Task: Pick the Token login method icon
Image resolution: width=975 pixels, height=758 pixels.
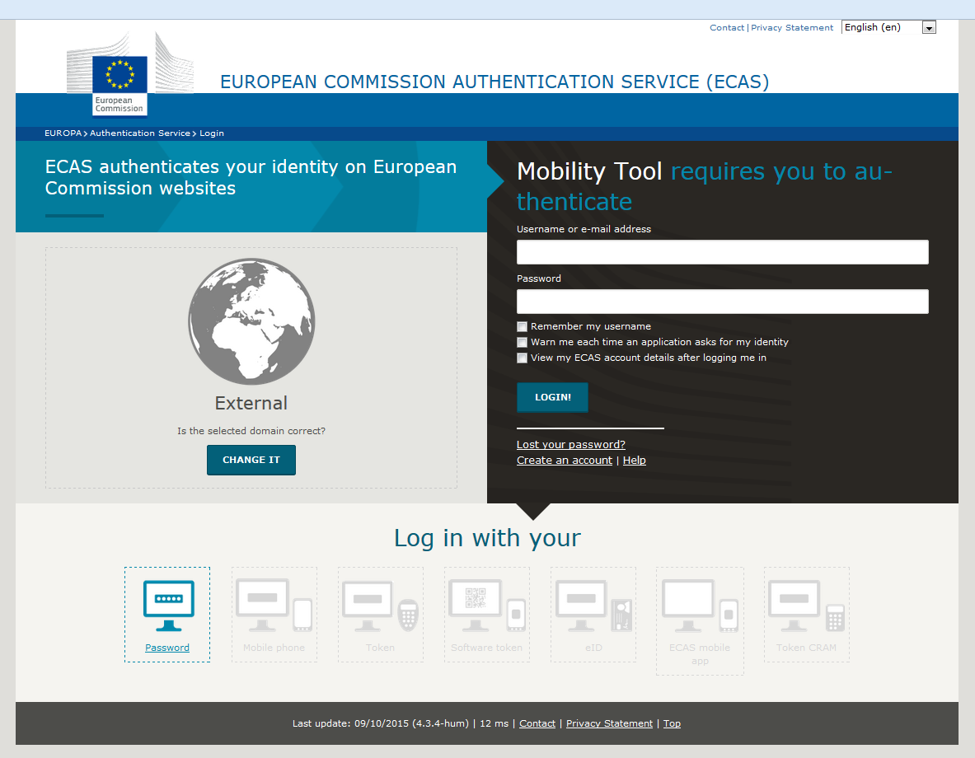Action: [380, 606]
